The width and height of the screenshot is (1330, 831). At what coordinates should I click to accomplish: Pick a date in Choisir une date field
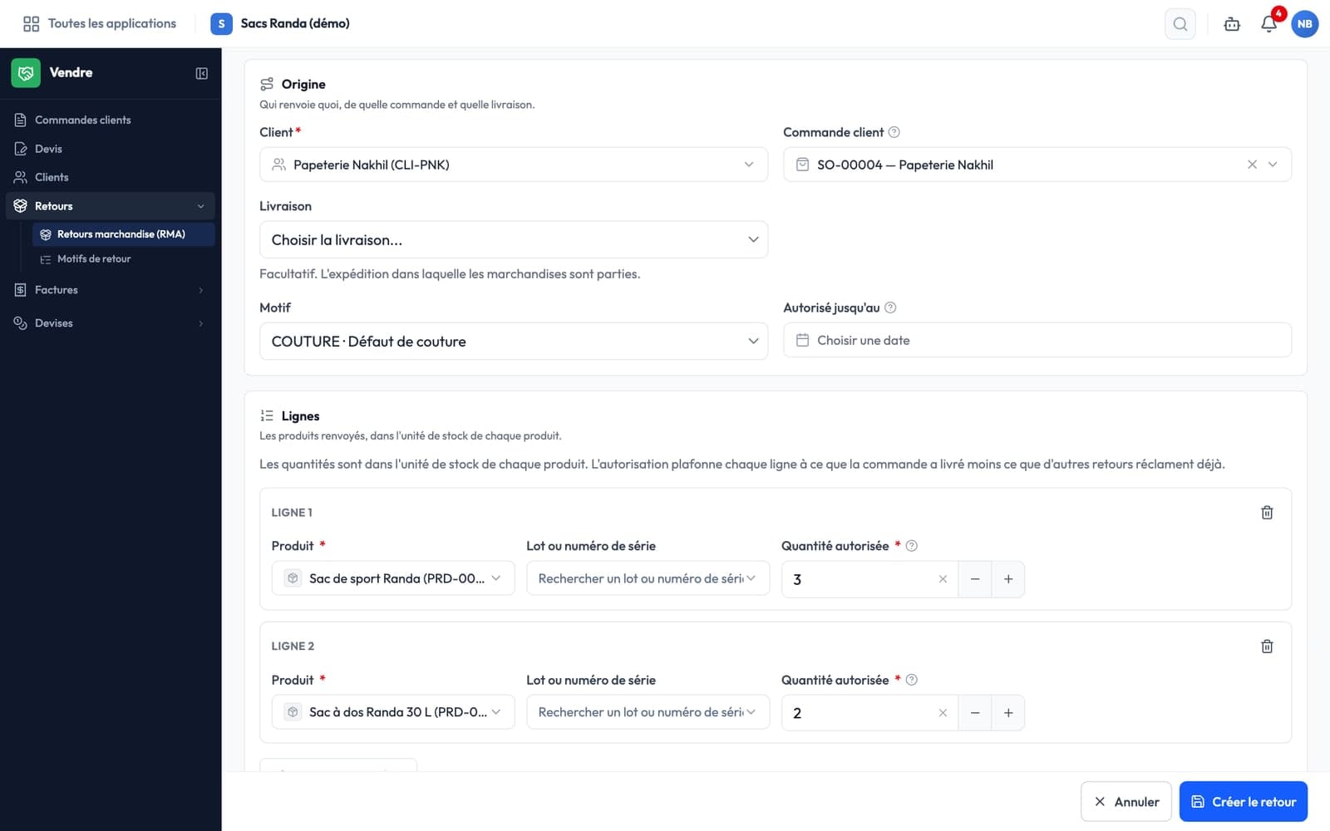coord(1037,341)
